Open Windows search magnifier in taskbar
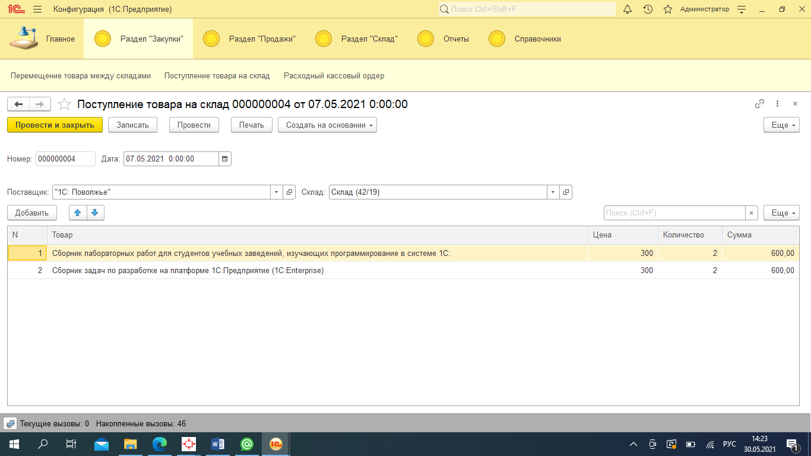Screen dimensions: 811x456 tap(43, 444)
